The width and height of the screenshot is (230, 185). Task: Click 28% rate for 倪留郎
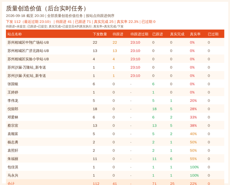tap(193, 109)
